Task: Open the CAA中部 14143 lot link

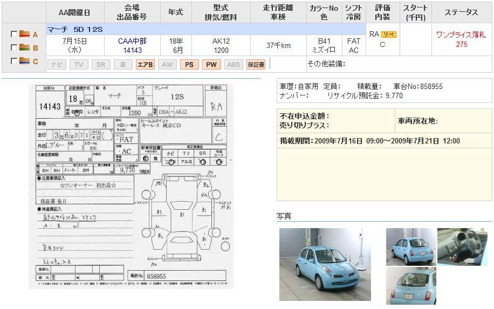Action: pyautogui.click(x=133, y=45)
